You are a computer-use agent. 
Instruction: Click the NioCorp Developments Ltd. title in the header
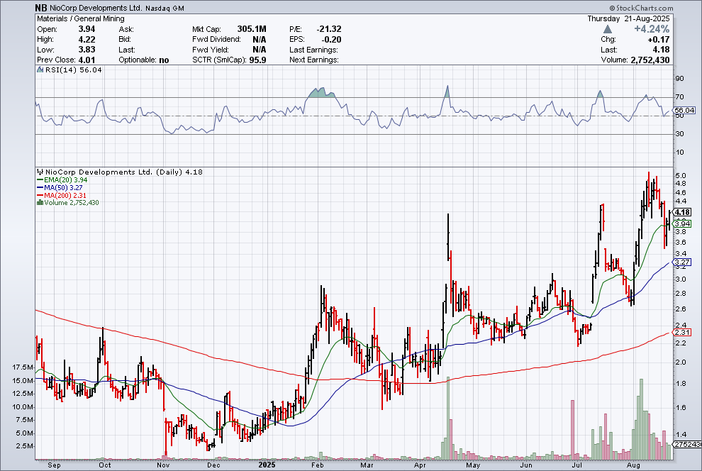(96, 8)
